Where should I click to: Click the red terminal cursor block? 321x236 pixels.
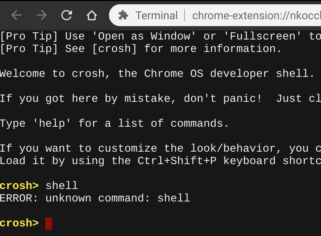click(49, 224)
